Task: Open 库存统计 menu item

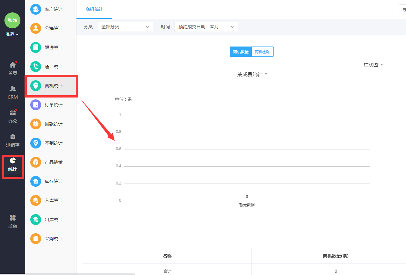Action: [51, 181]
